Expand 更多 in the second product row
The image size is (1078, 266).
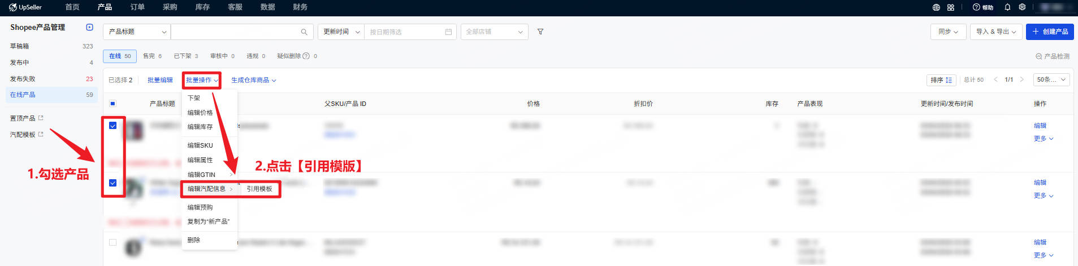click(x=1044, y=196)
